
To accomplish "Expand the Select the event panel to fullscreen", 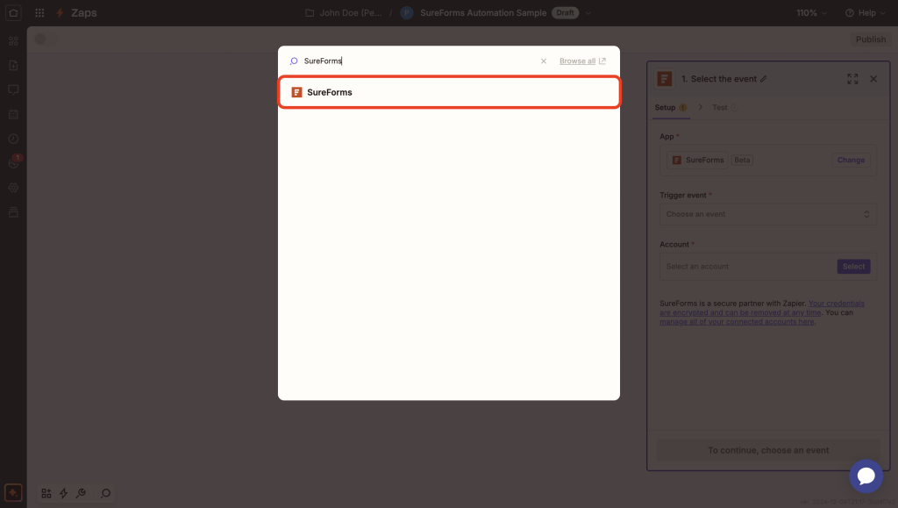I will tap(852, 78).
